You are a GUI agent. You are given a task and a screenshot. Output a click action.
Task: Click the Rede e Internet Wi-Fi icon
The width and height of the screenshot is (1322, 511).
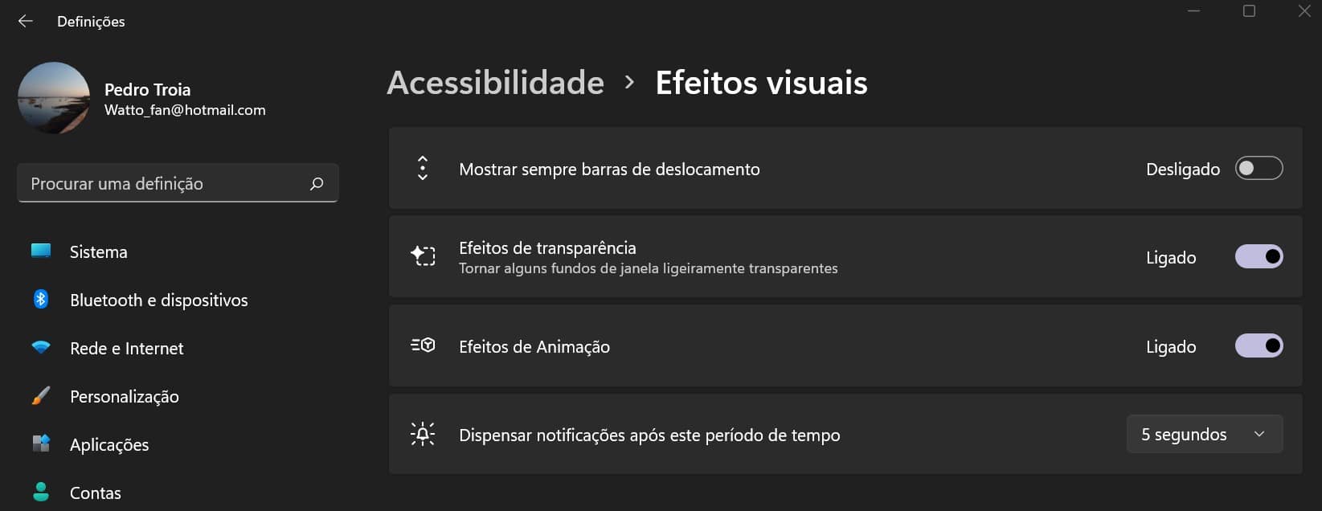(41, 348)
